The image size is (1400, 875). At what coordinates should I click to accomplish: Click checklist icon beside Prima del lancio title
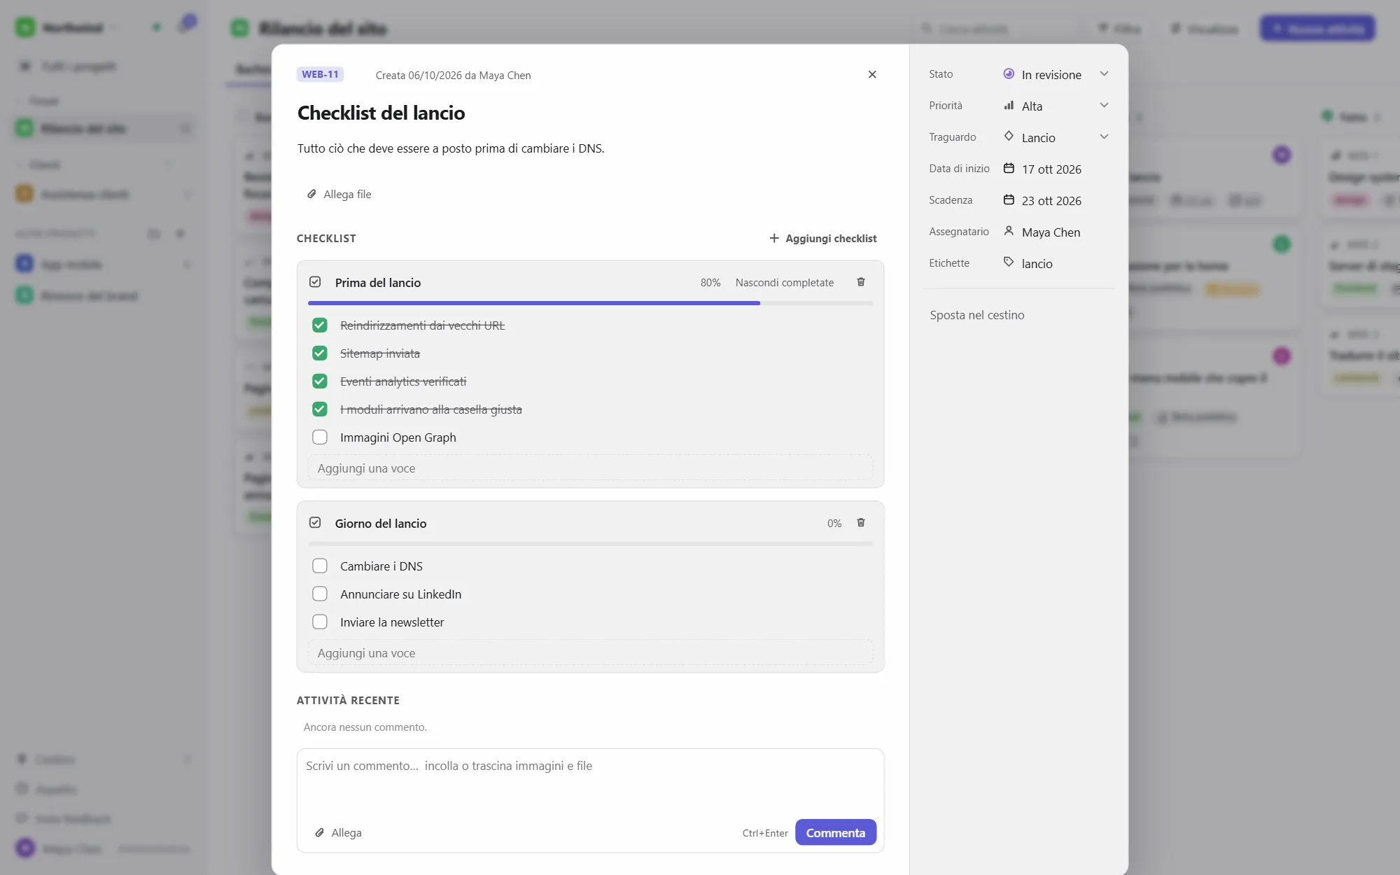(315, 281)
